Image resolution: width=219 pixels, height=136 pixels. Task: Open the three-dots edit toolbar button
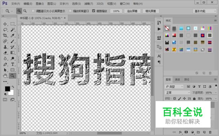point(5,82)
